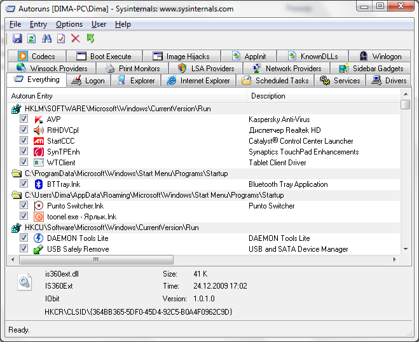419x342 pixels.
Task: Click the WTClient entry icon
Action: pos(39,163)
